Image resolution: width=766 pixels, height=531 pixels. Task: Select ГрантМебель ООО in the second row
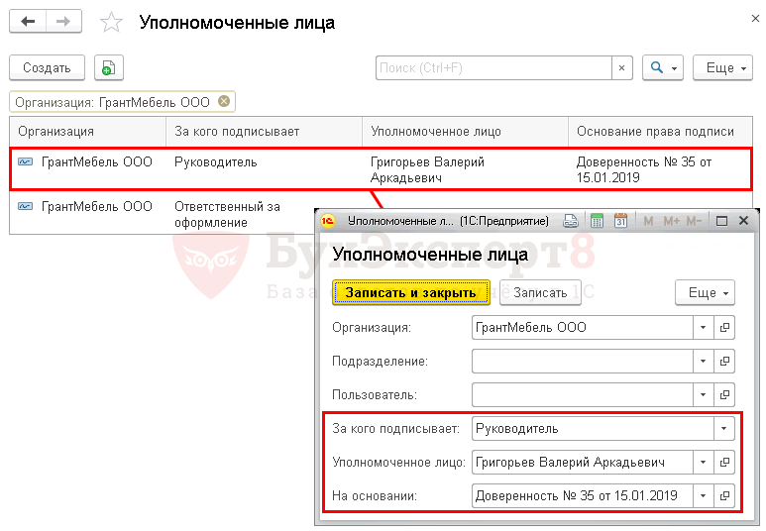97,206
